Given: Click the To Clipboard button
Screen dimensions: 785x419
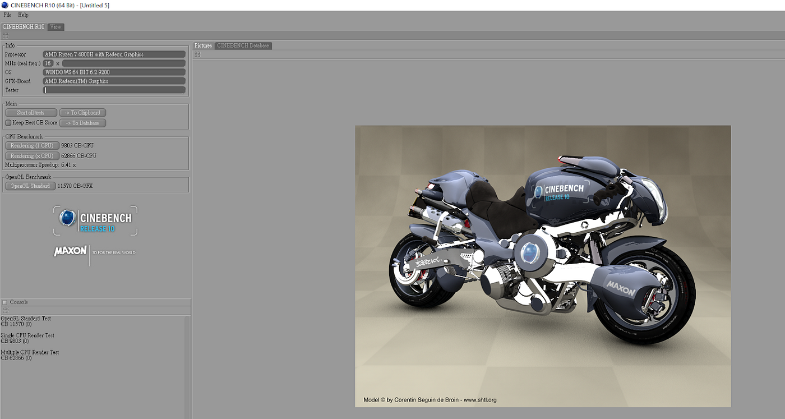Looking at the screenshot, I should 82,113.
